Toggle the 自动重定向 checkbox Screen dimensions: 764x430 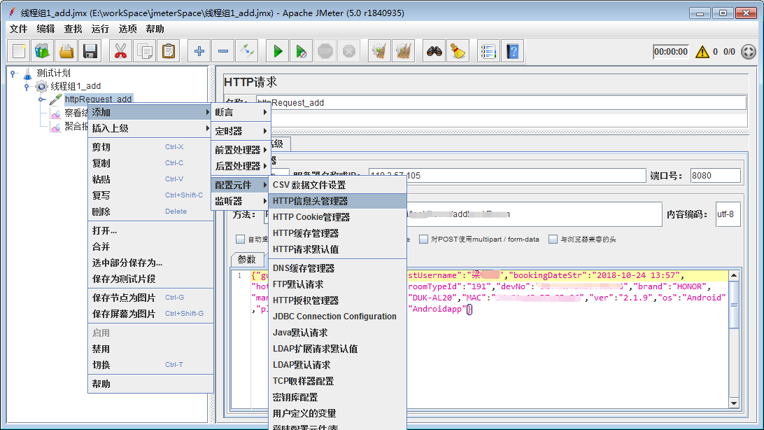point(240,240)
